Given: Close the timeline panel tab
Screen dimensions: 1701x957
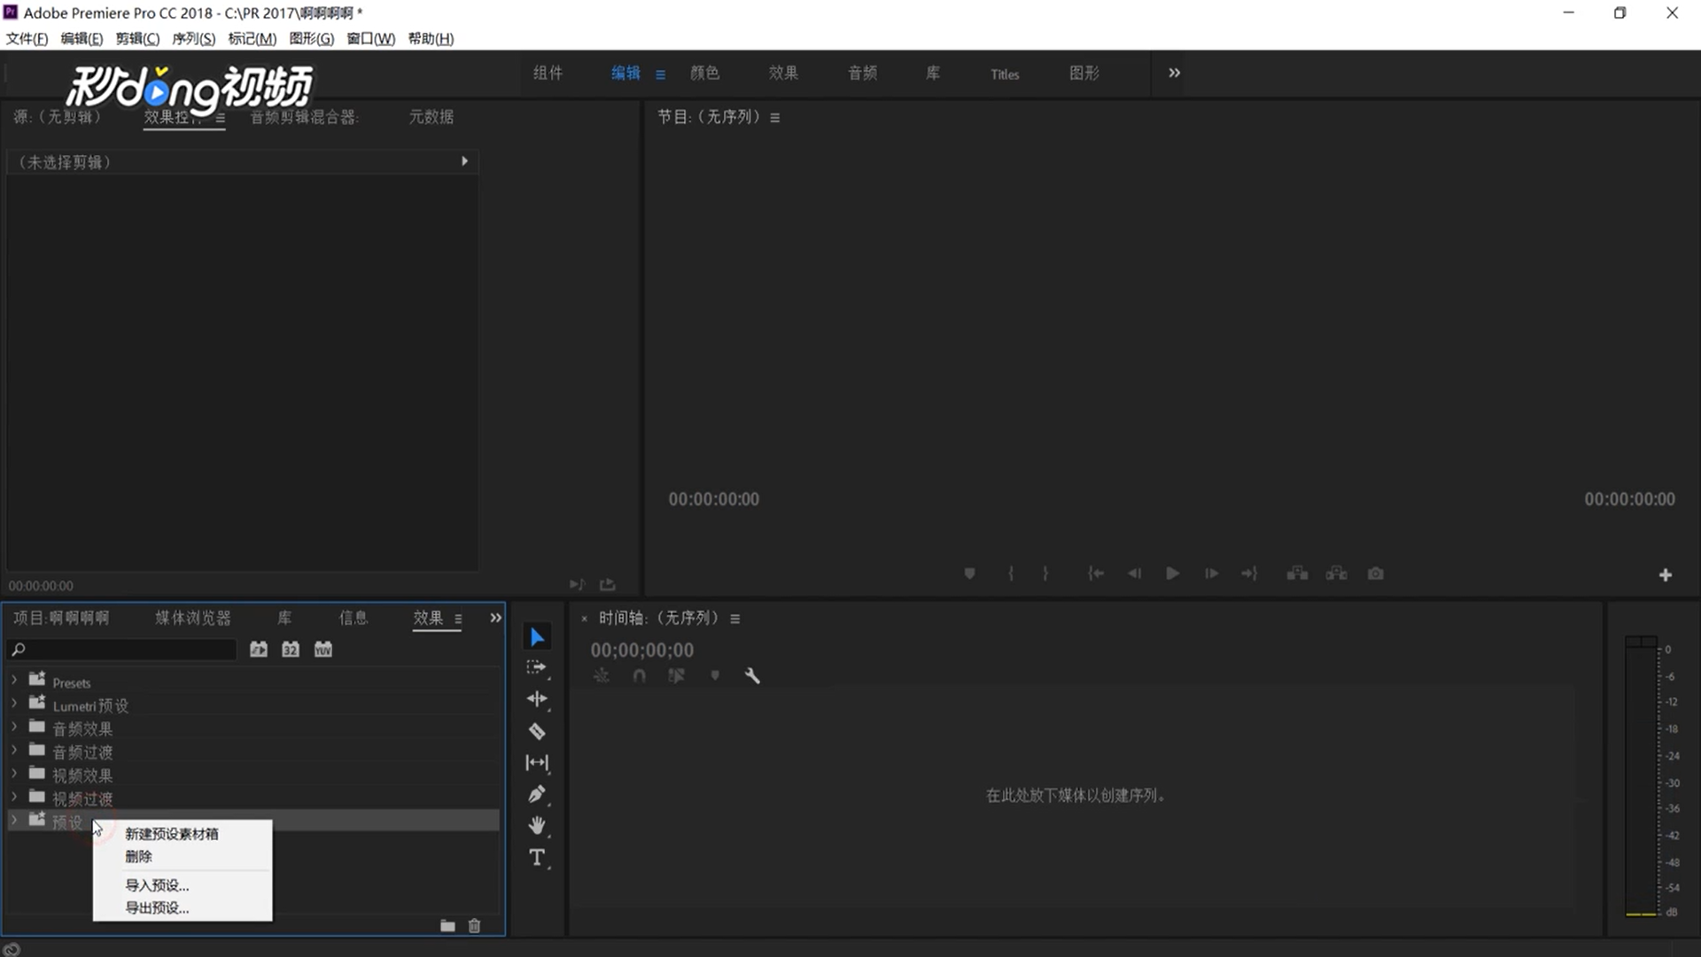Looking at the screenshot, I should [585, 619].
